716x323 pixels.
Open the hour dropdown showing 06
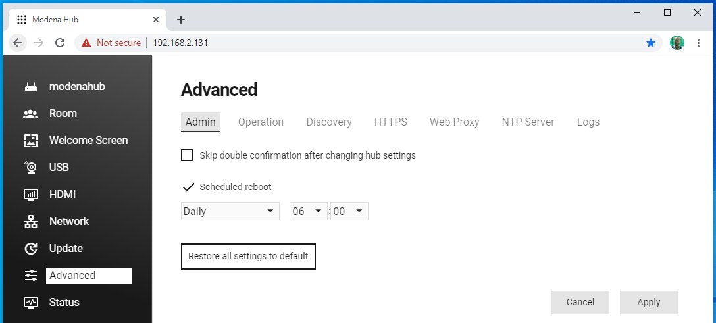tap(308, 211)
